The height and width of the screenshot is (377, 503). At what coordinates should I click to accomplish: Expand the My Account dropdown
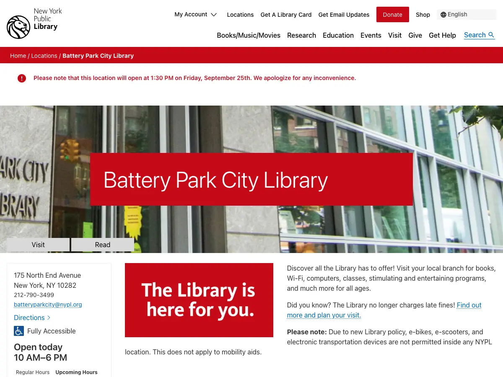[x=196, y=15]
